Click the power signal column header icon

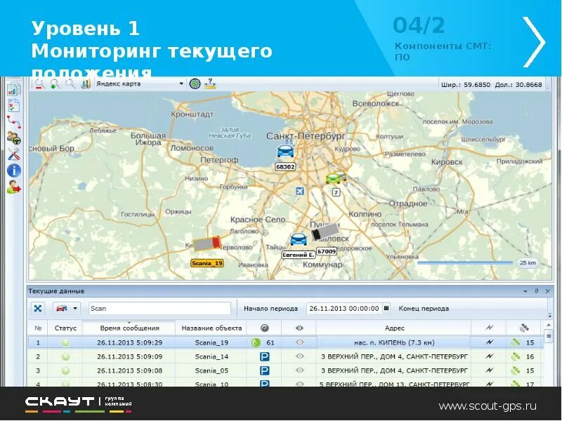pyautogui.click(x=489, y=328)
